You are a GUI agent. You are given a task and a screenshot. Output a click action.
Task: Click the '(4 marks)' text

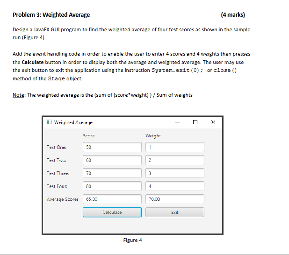tap(233, 15)
